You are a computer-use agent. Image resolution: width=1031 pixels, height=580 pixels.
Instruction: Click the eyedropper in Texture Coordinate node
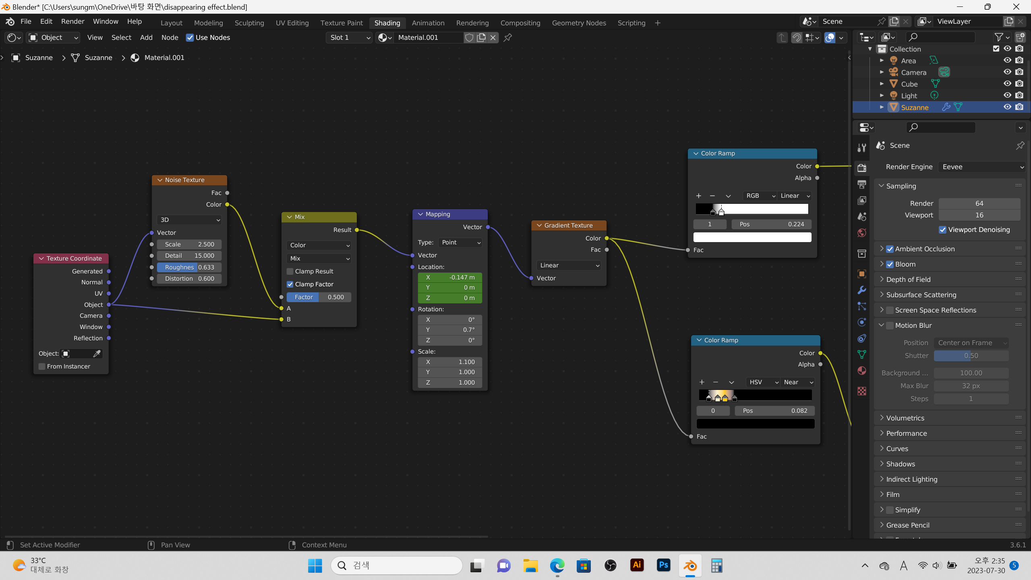coord(97,354)
